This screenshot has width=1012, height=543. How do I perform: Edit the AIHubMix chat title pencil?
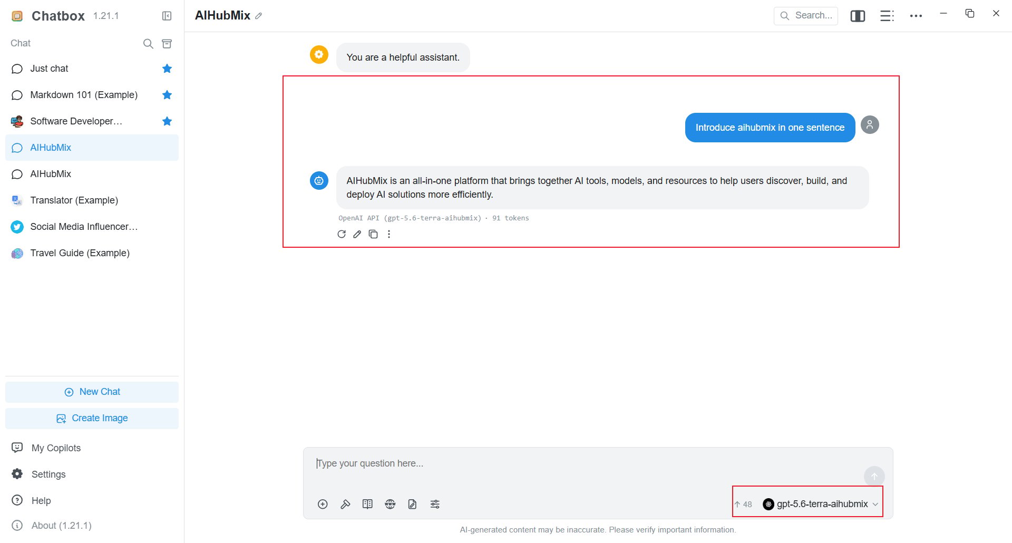click(x=259, y=16)
